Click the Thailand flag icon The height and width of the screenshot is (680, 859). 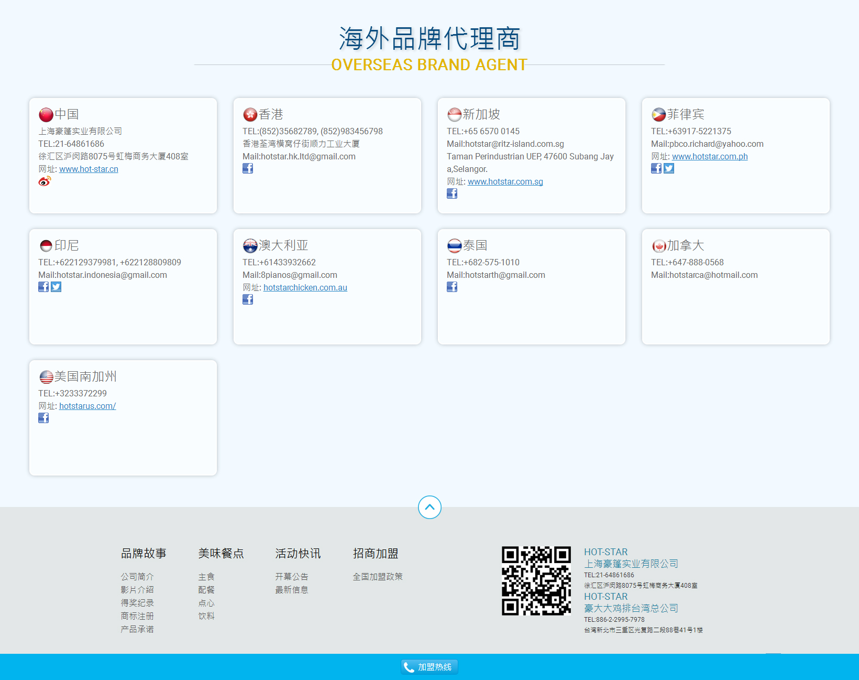pyautogui.click(x=455, y=245)
